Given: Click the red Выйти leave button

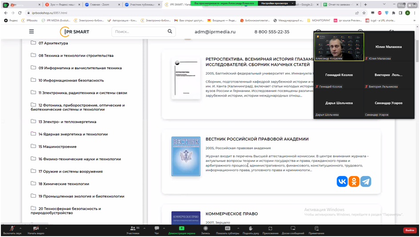Looking at the screenshot, I should 409,230.
